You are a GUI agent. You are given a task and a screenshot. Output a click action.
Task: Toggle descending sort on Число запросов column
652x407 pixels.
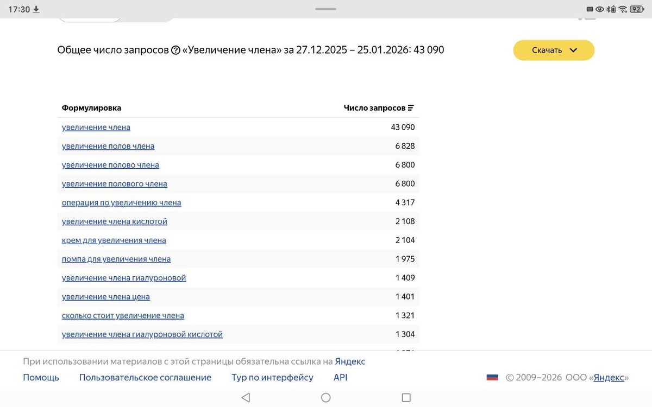(x=412, y=107)
